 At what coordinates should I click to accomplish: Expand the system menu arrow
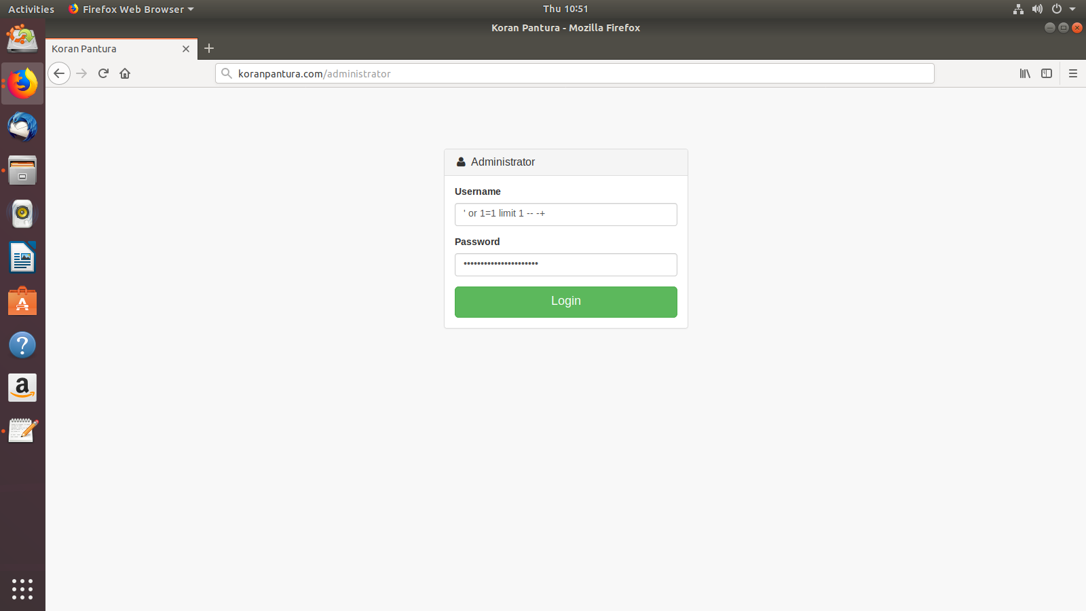[x=1072, y=9]
